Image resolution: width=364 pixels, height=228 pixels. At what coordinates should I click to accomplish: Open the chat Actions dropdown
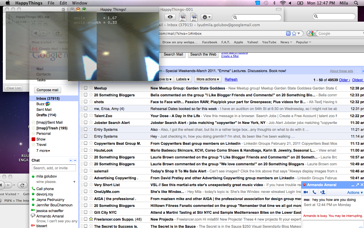coord(355,193)
